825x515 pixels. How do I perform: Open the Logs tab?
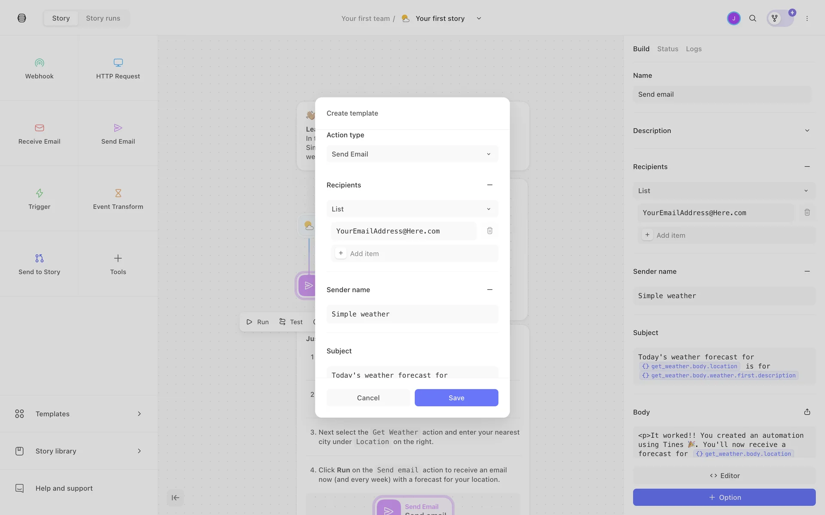(694, 49)
